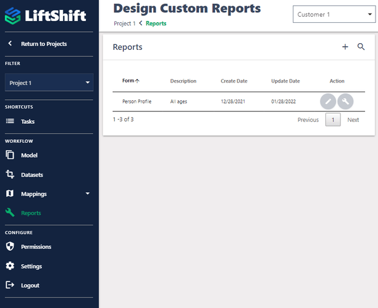Click the plus icon to add report
This screenshot has width=378, height=308.
coord(345,47)
